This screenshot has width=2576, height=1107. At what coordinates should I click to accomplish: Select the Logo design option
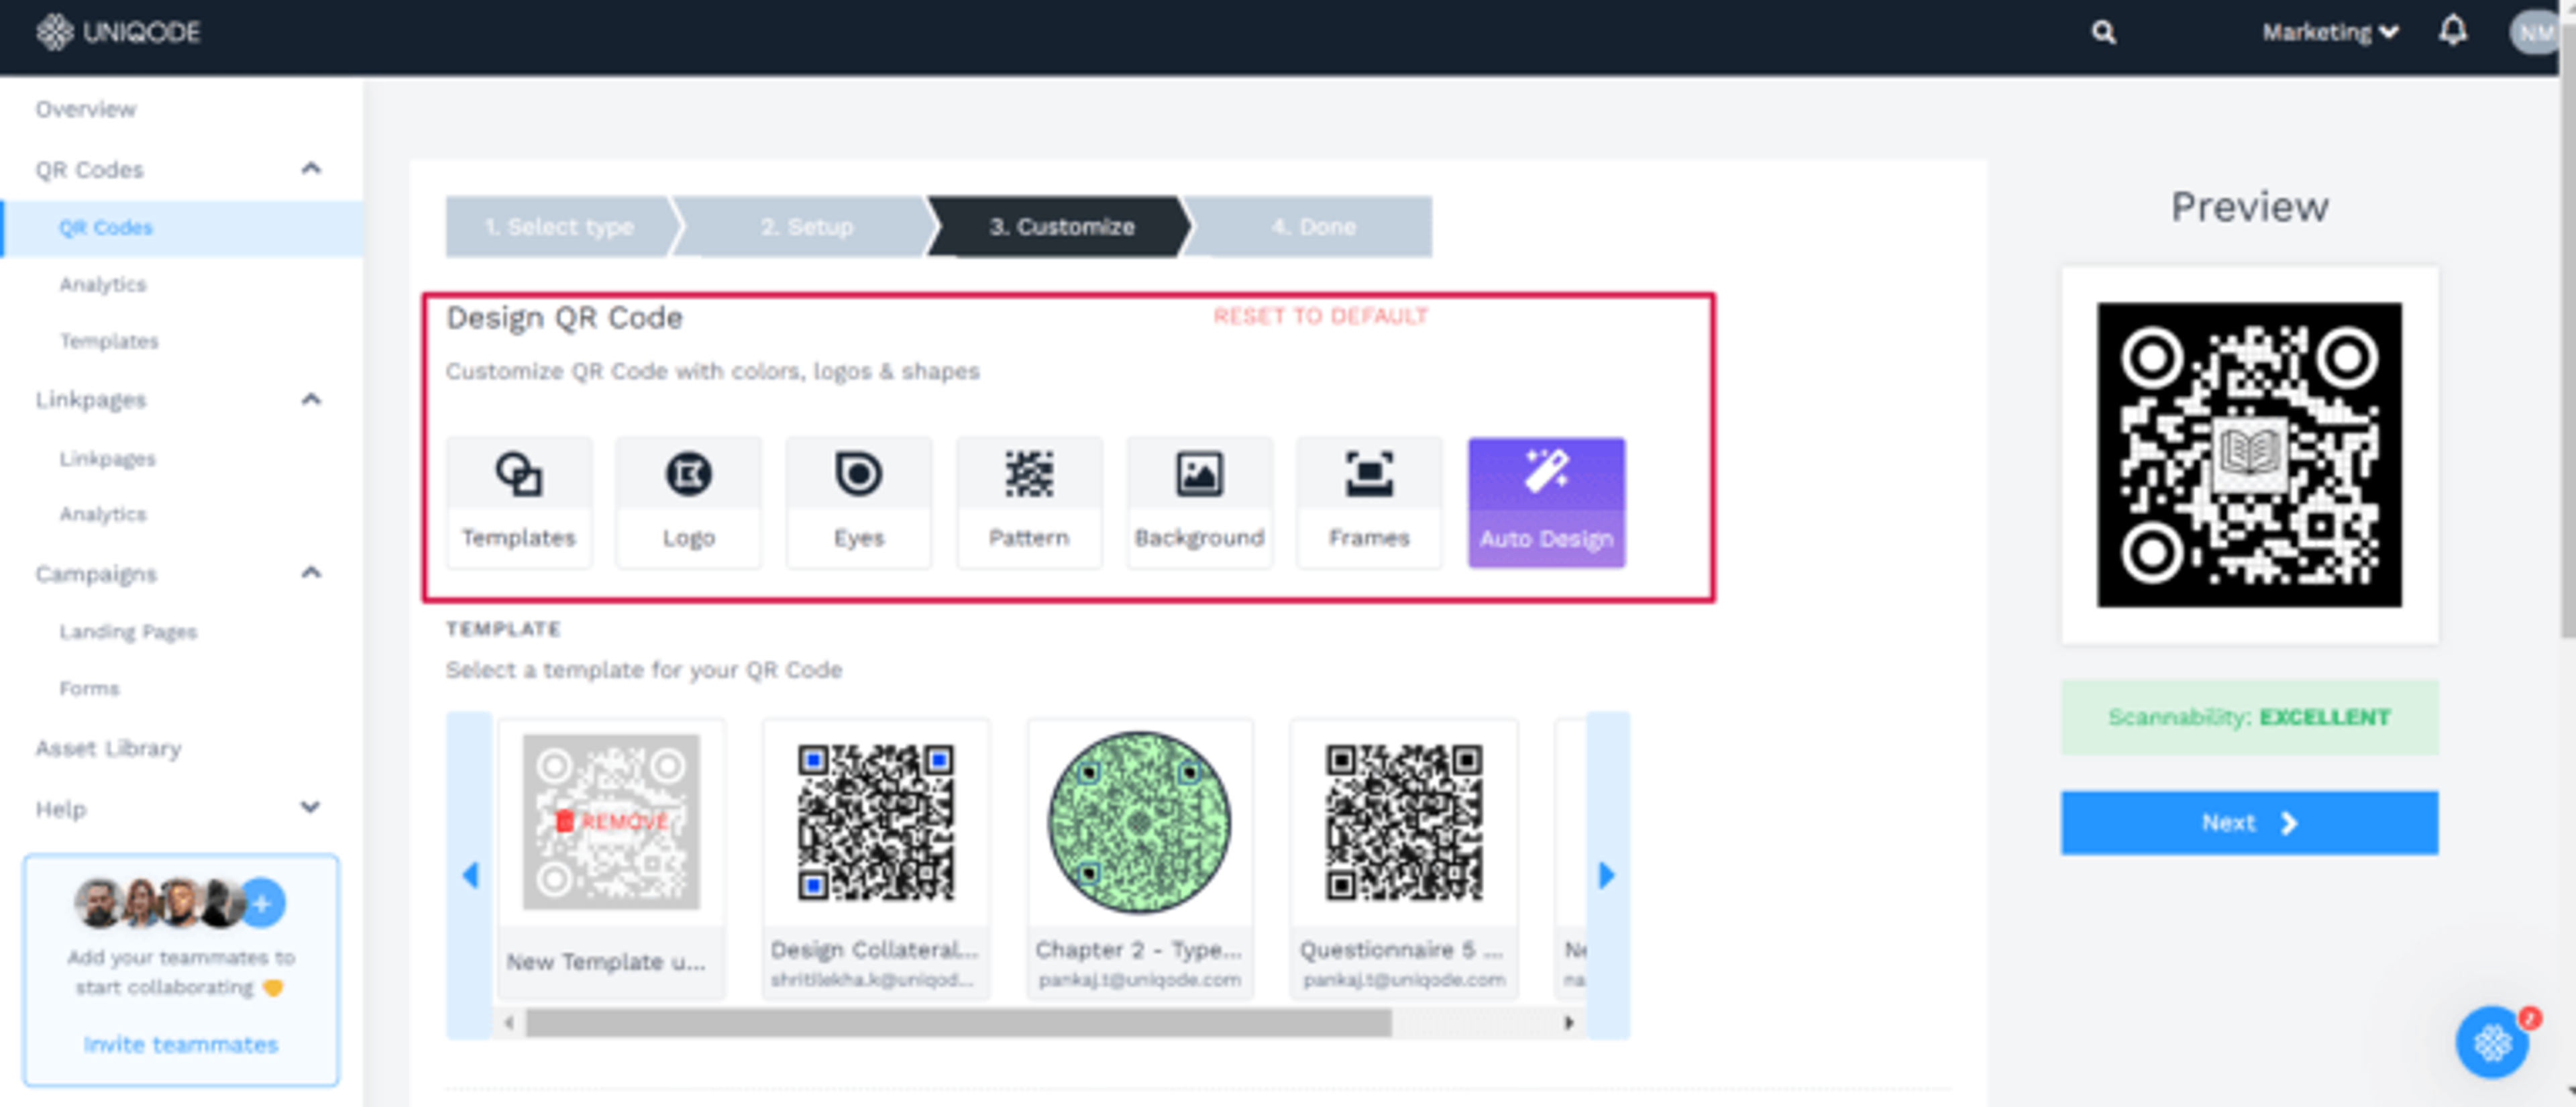click(688, 502)
